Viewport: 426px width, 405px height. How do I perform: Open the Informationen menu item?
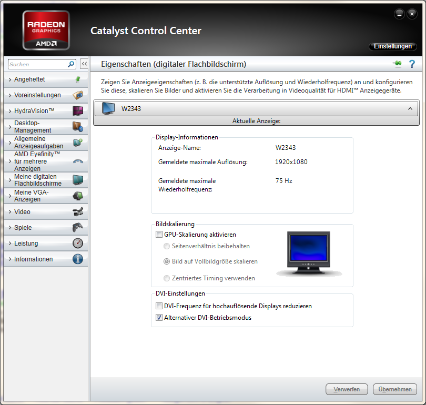tap(46, 259)
